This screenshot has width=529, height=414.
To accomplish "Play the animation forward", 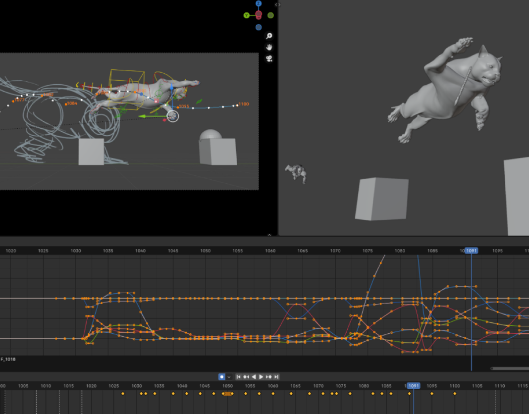I will [261, 377].
